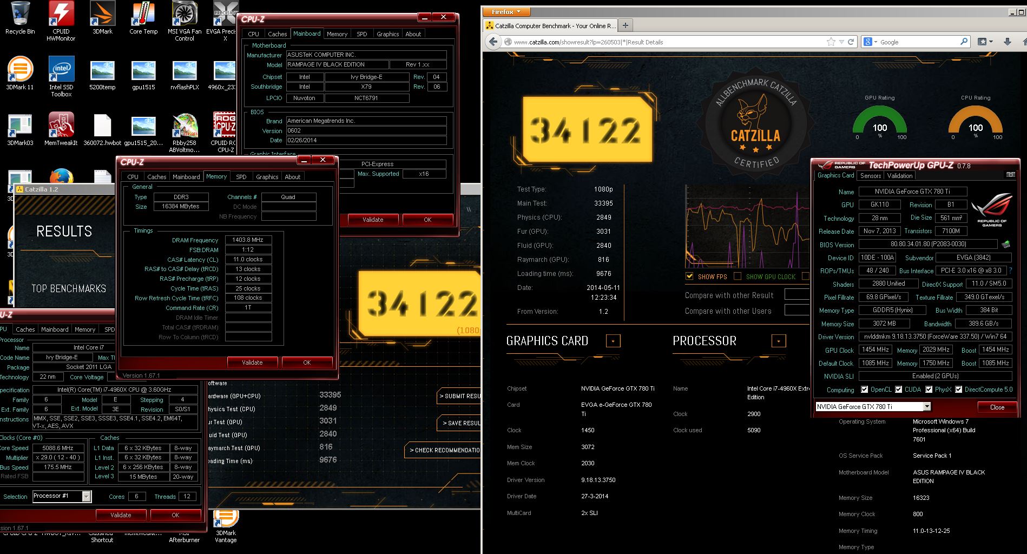
Task: Launch Intel SSD Toolbox shortcut
Action: click(x=61, y=77)
